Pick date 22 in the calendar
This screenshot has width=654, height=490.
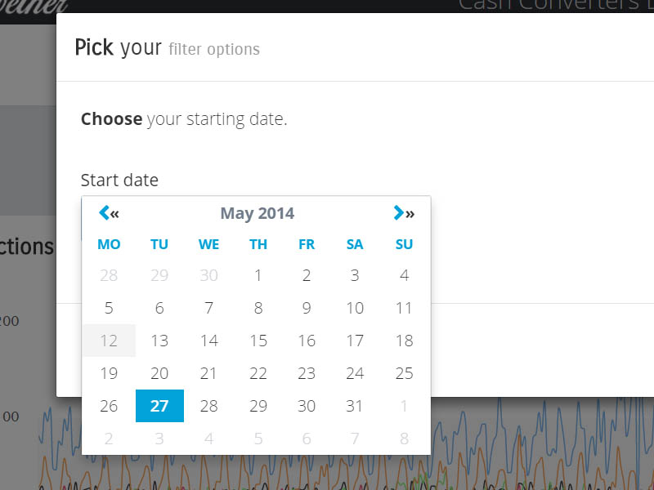[258, 373]
